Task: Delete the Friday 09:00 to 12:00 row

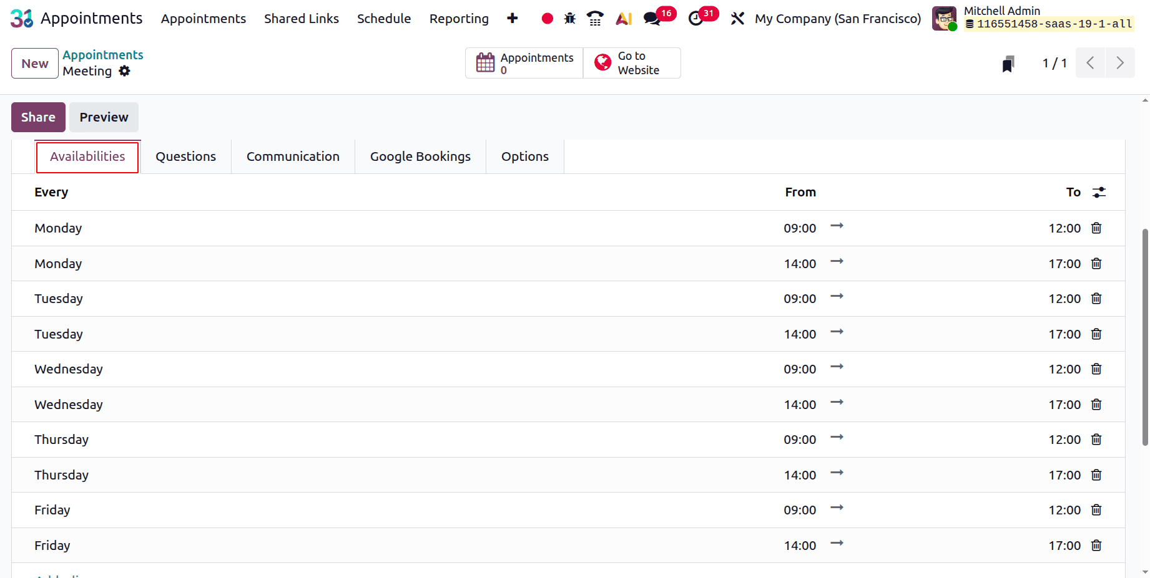Action: 1096,510
